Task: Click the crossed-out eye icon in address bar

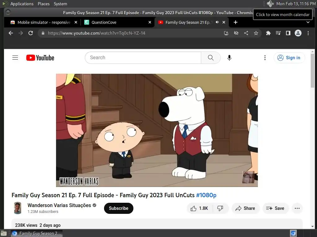Action: tap(236, 33)
